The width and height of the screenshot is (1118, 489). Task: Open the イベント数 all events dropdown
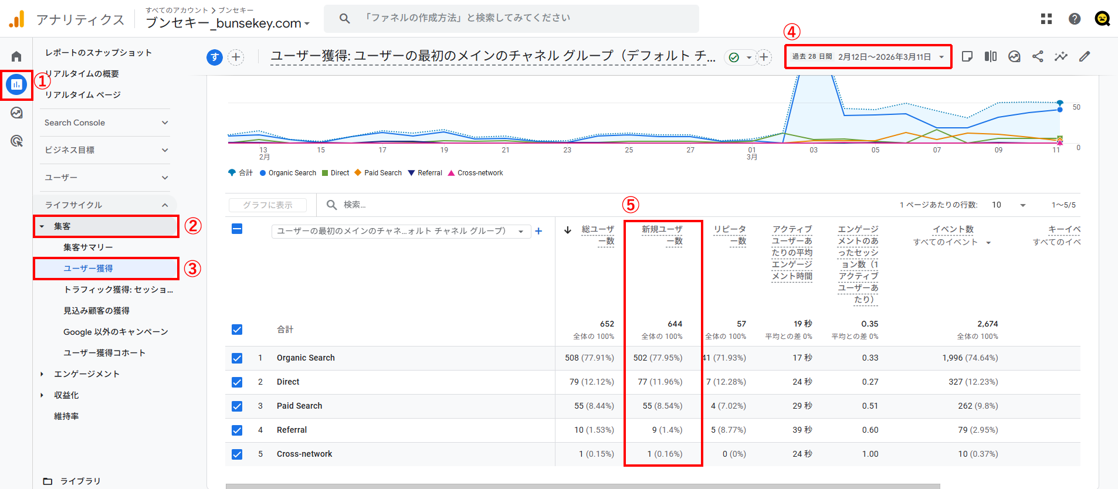point(988,243)
